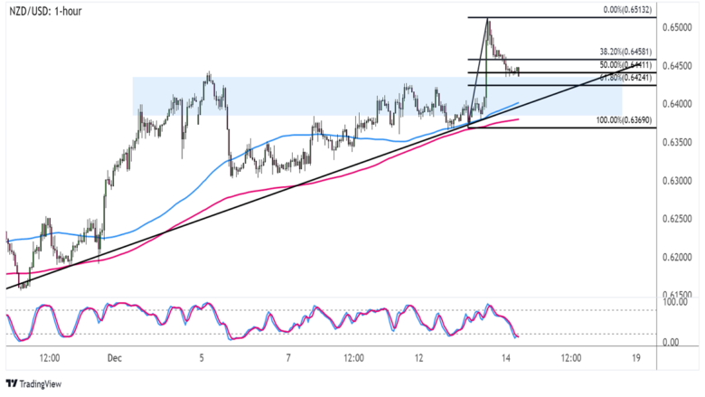The image size is (705, 397).
Task: Click the stochastic 100.00 scale label
Action: coord(675,302)
